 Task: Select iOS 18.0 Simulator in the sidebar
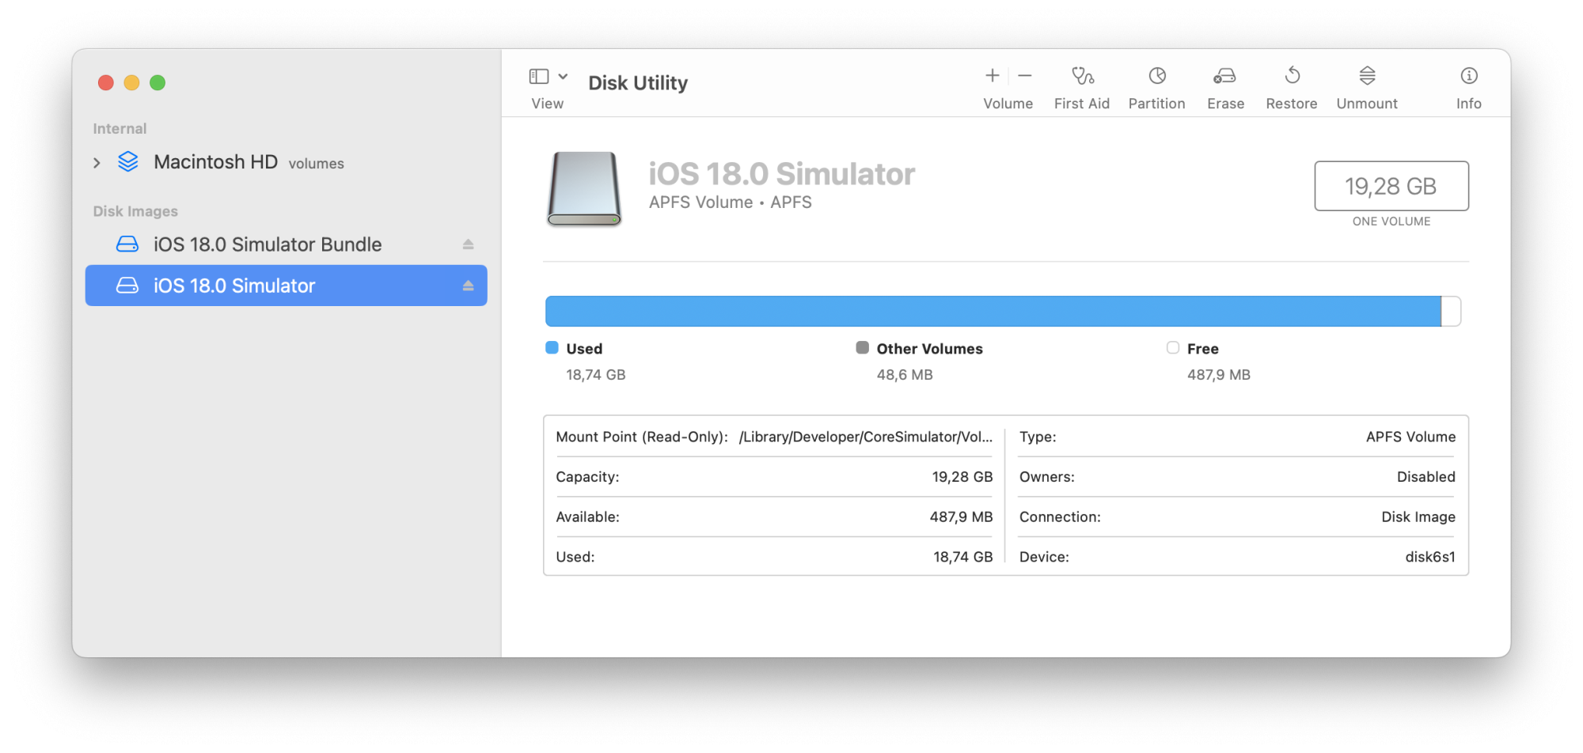286,286
